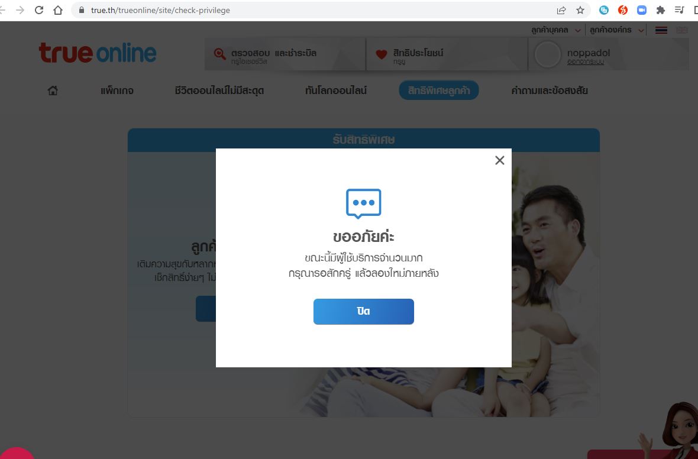
Task: Click the blue globe extension icon
Action: pyautogui.click(x=603, y=10)
